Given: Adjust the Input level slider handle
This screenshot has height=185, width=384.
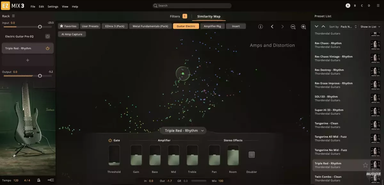Looking at the screenshot, I should 40,27.
